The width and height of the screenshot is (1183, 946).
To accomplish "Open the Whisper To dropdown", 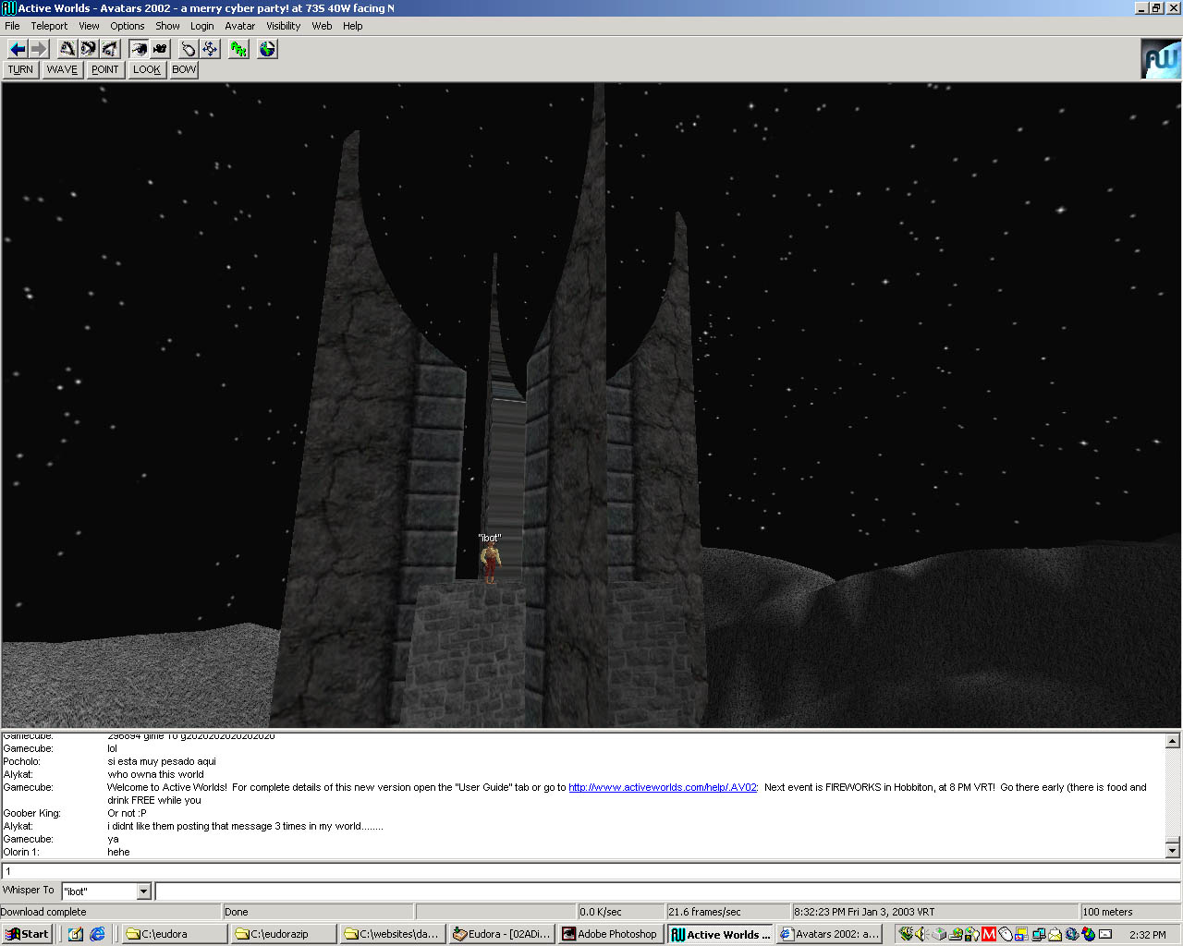I will click(143, 891).
